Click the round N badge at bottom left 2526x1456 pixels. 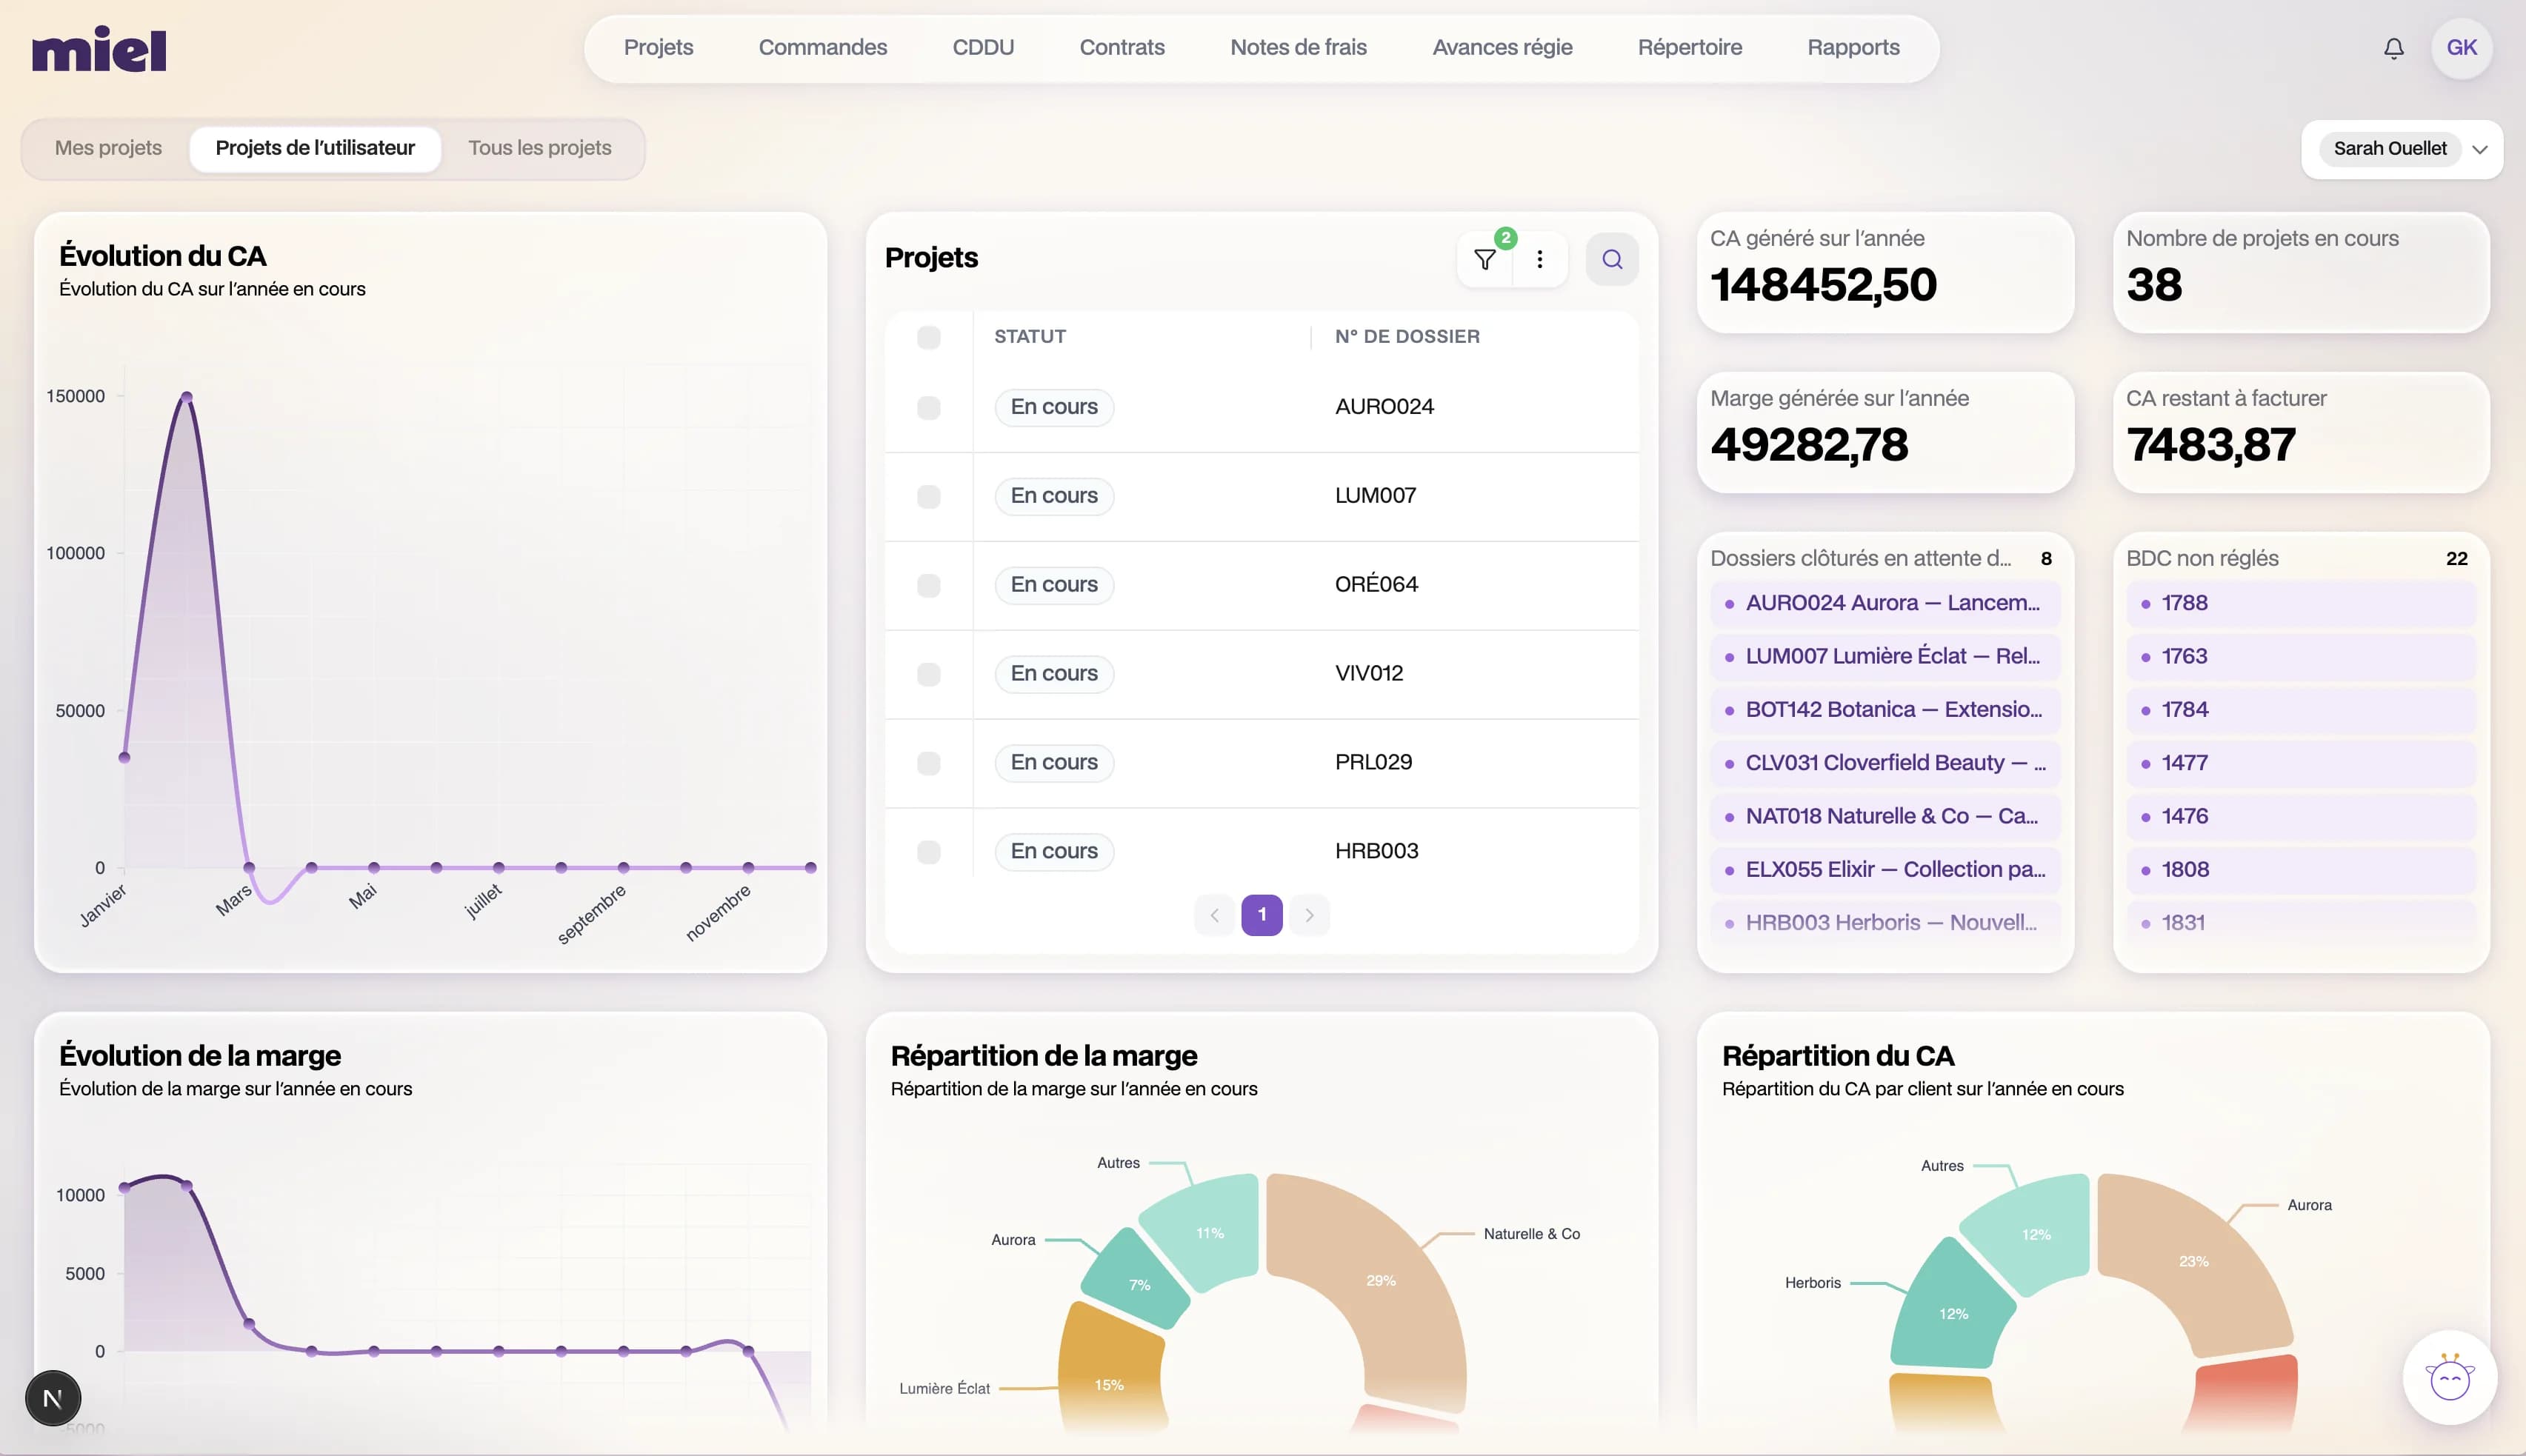pyautogui.click(x=53, y=1398)
